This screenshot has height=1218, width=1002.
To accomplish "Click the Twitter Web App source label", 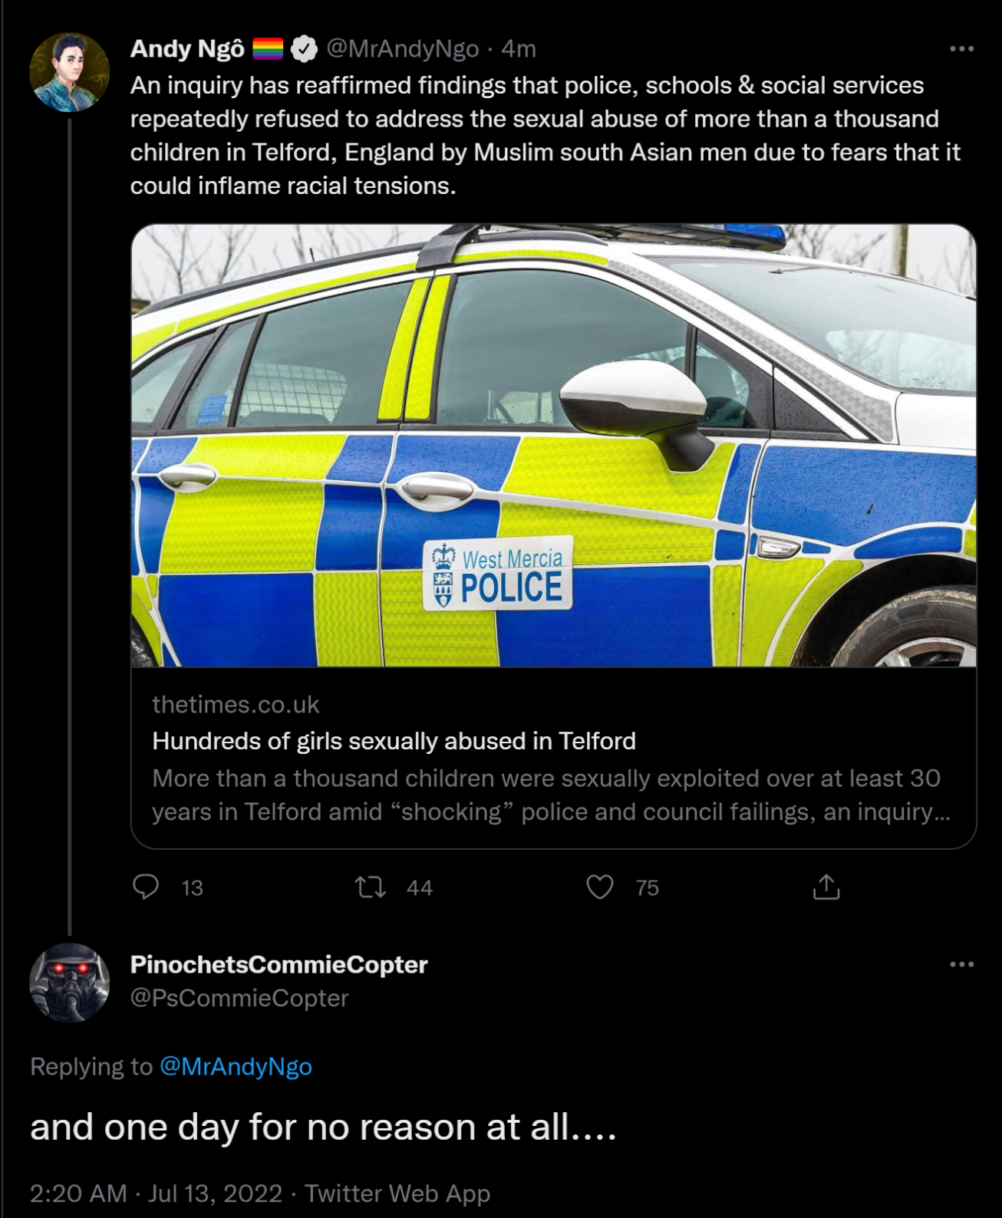I will click(397, 1193).
